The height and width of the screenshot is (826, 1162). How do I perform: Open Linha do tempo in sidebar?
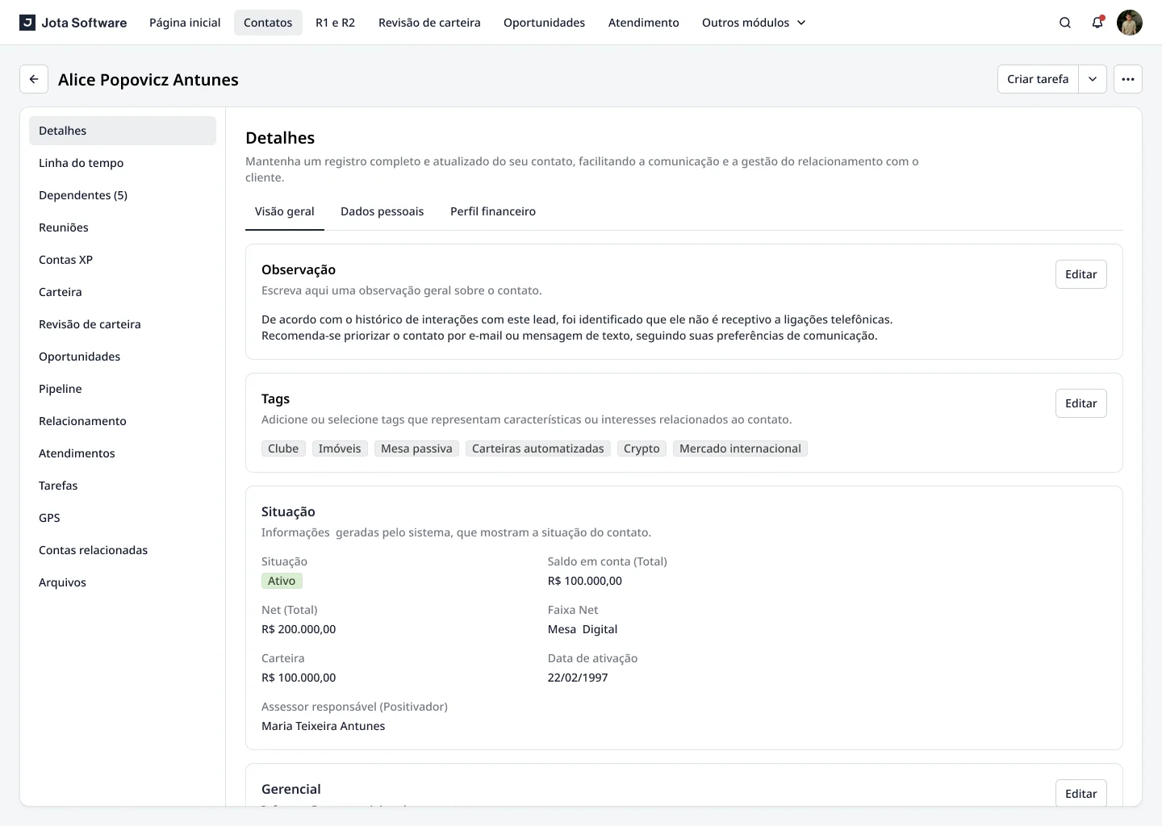tap(82, 163)
